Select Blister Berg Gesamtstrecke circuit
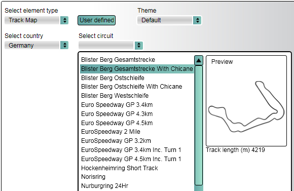The height and width of the screenshot is (191, 294). pyautogui.click(x=118, y=60)
